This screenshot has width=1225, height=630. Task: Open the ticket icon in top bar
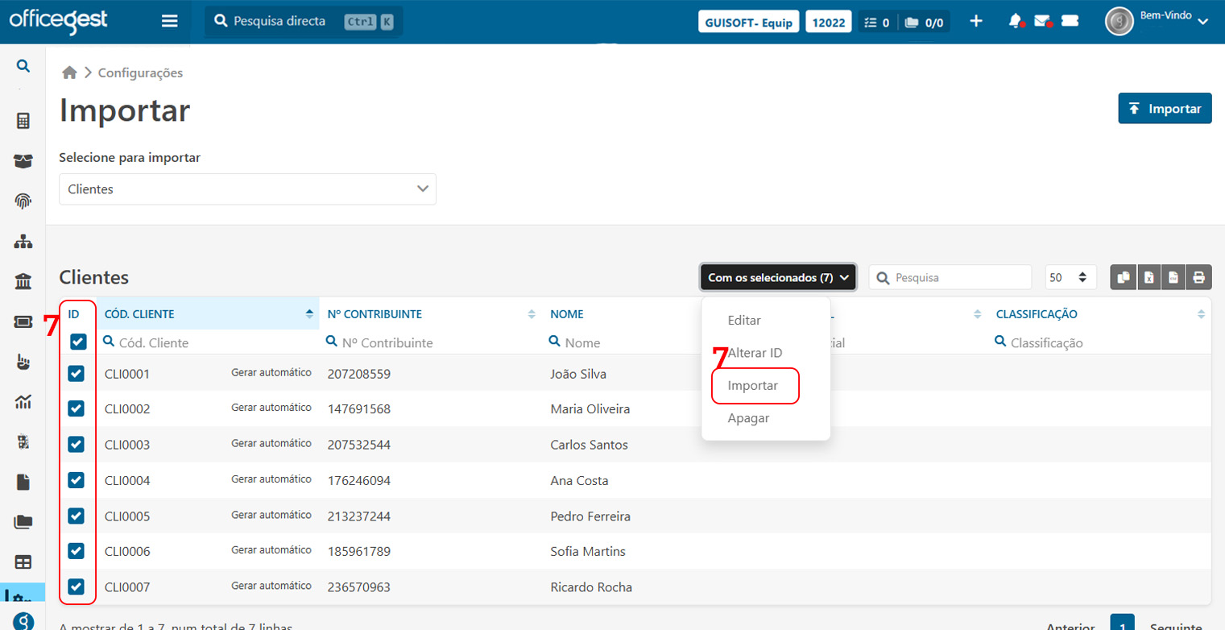point(1070,22)
